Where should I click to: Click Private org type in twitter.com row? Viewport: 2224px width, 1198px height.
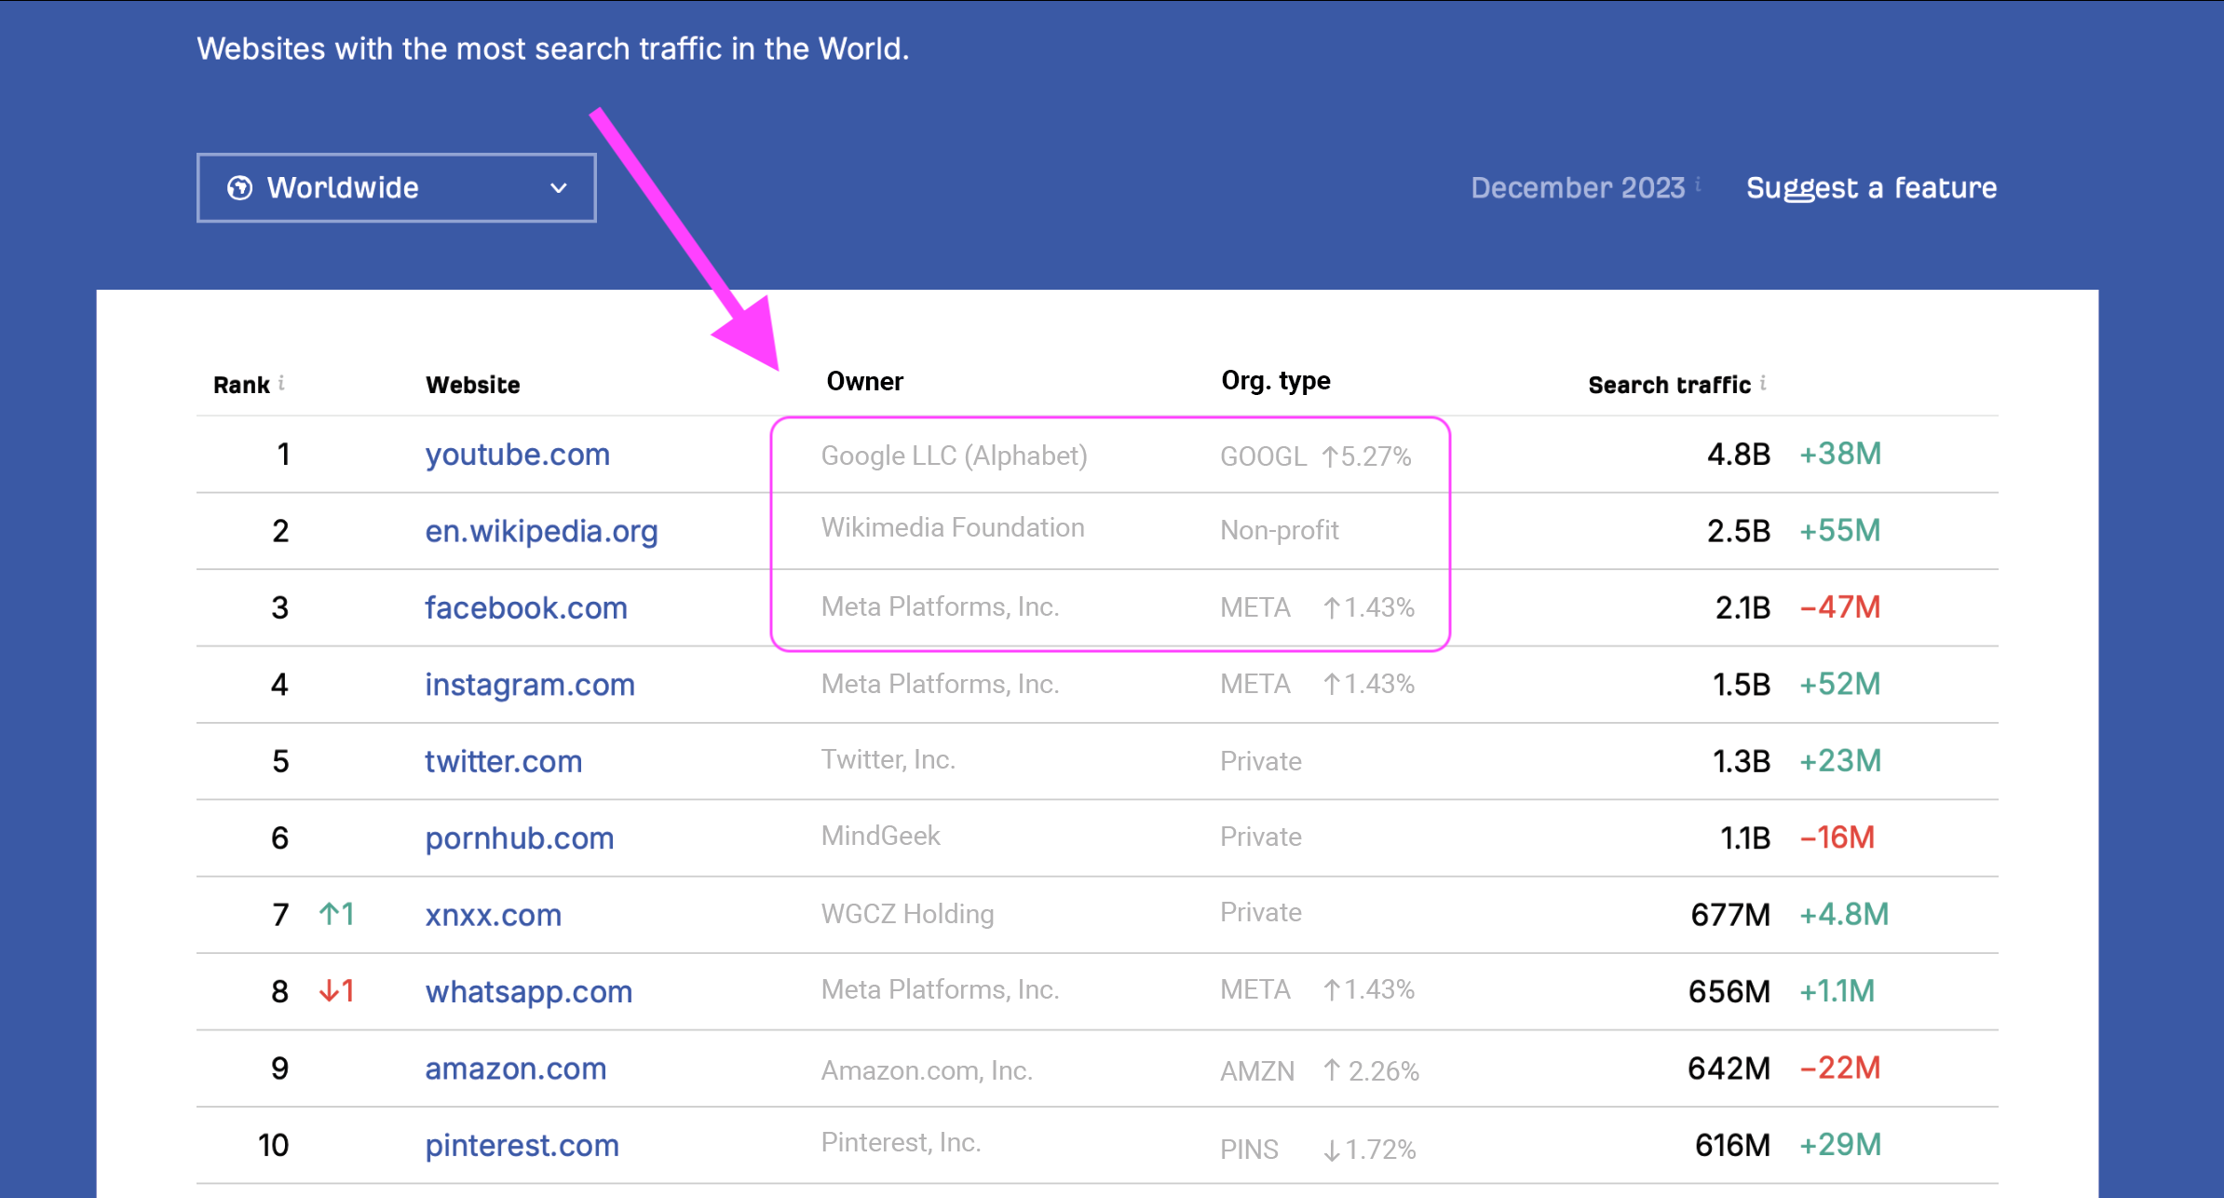tap(1261, 762)
